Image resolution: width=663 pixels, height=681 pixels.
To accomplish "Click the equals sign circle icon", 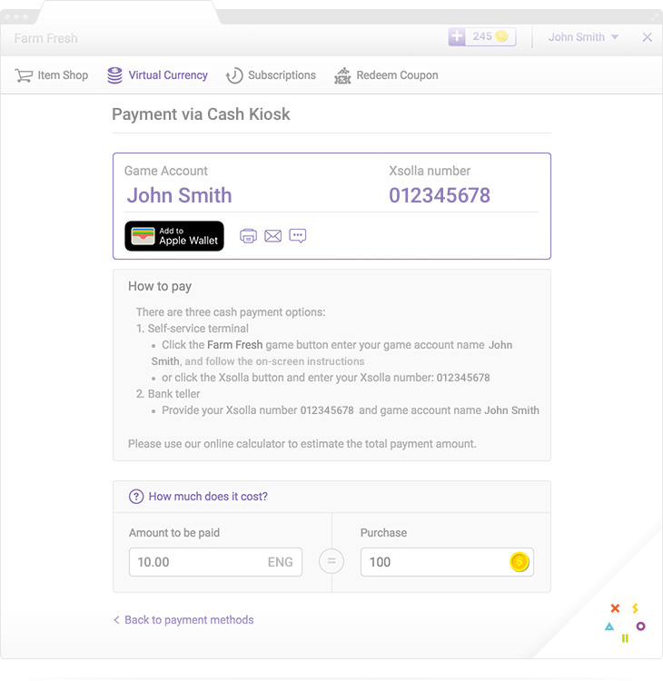I will point(331,561).
